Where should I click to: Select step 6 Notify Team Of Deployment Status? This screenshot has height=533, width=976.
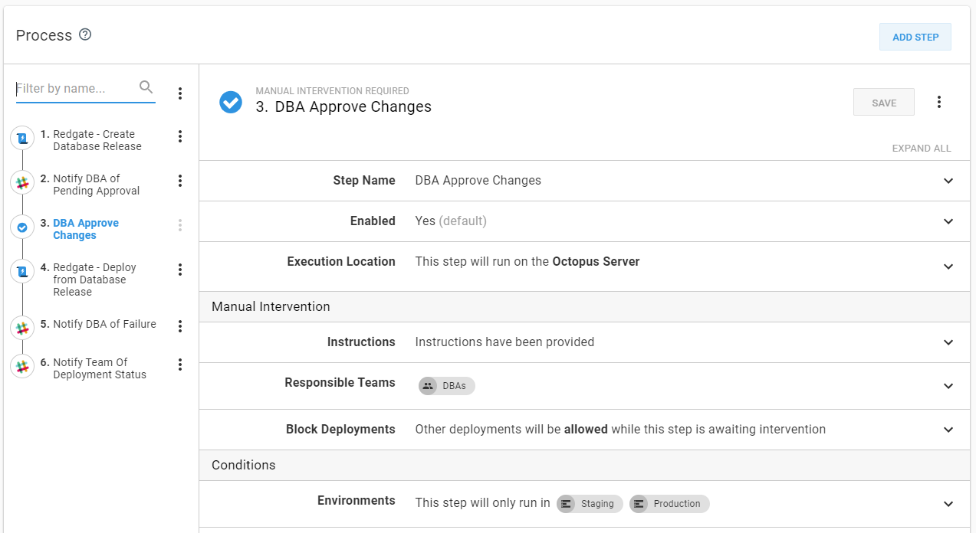tap(99, 368)
